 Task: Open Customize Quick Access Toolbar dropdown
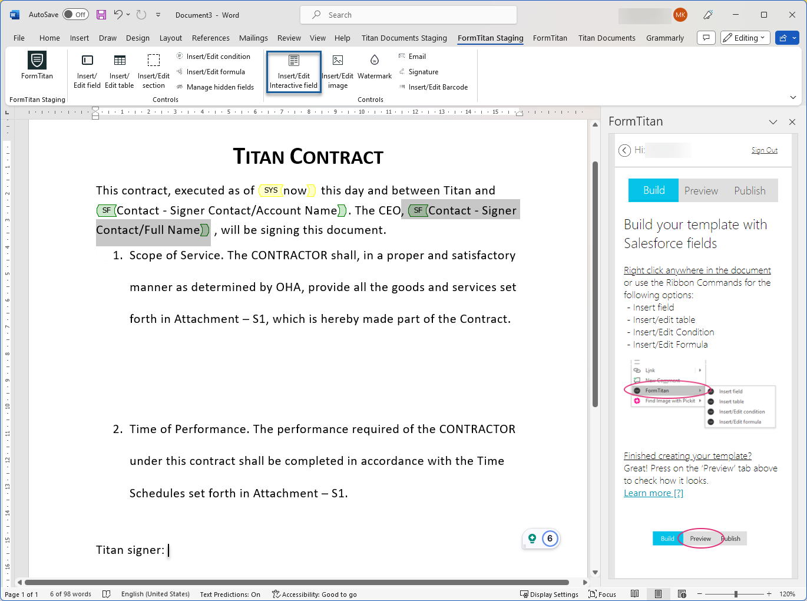[x=158, y=15]
